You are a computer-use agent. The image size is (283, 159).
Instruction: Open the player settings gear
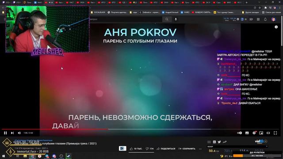[x=254, y=133]
